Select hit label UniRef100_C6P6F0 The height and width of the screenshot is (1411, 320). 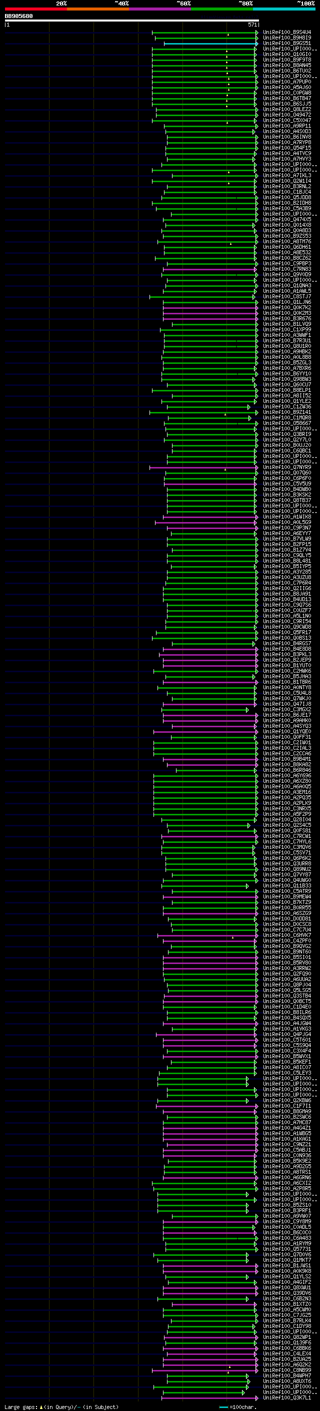[x=286, y=478]
